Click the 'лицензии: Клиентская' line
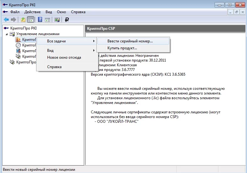247x173 pixels. (117, 65)
